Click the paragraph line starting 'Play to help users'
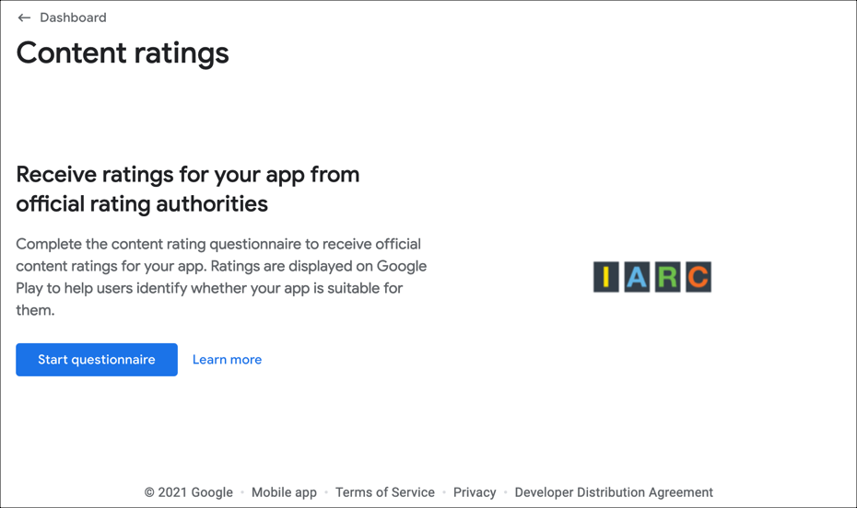 tap(209, 288)
